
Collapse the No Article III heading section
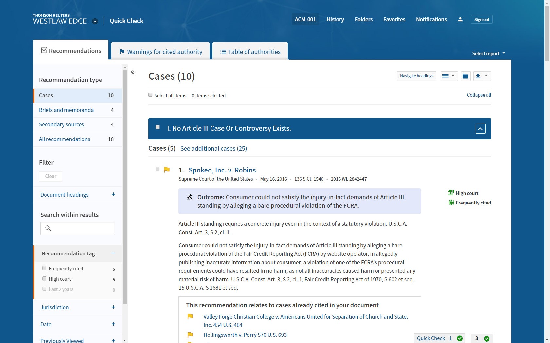480,129
